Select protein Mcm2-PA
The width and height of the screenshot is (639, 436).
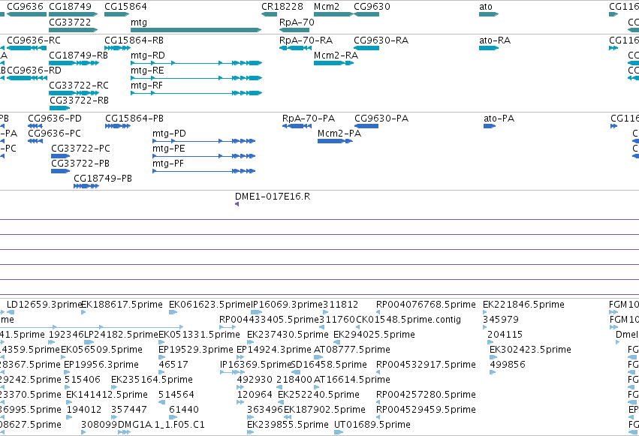coord(335,141)
